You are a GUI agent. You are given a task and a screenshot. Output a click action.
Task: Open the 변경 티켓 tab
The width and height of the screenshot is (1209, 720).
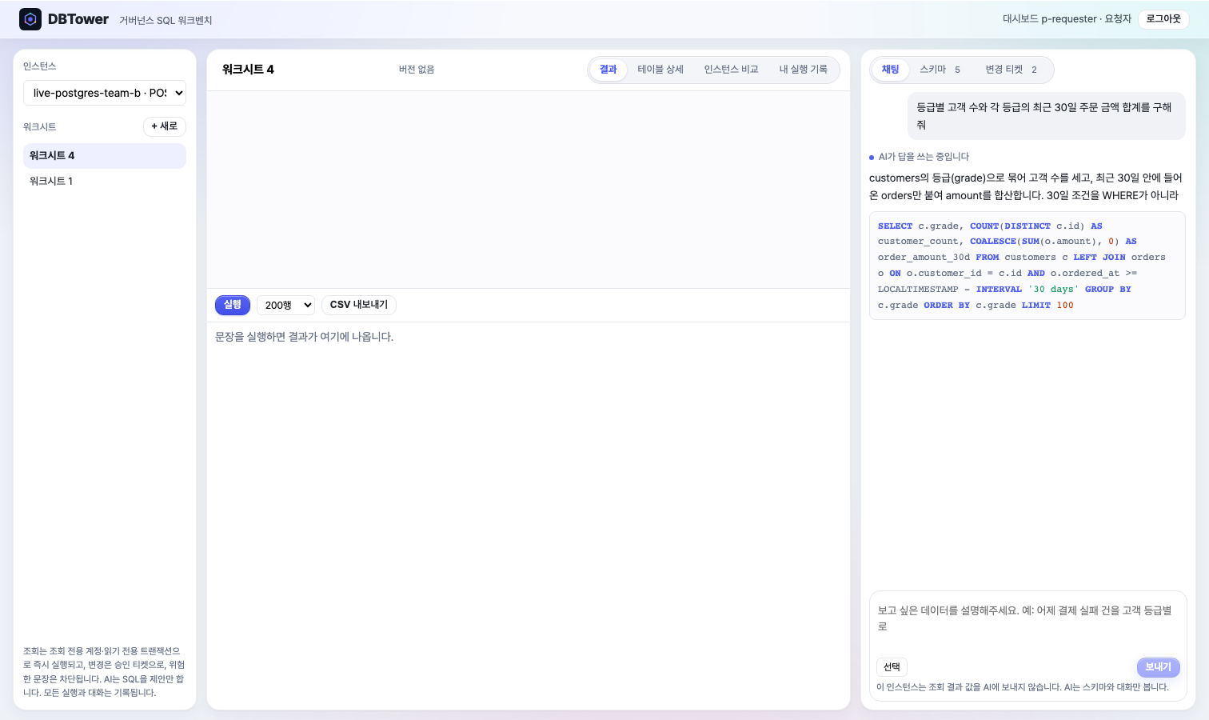click(1011, 70)
